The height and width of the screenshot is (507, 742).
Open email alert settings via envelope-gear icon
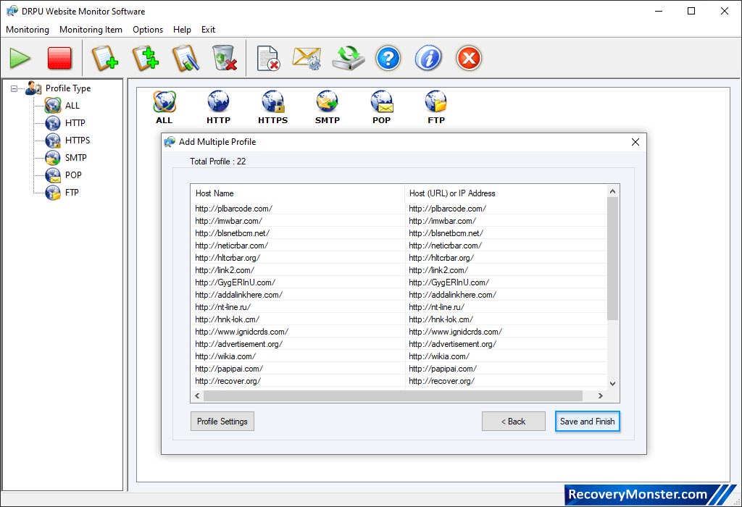click(x=306, y=58)
